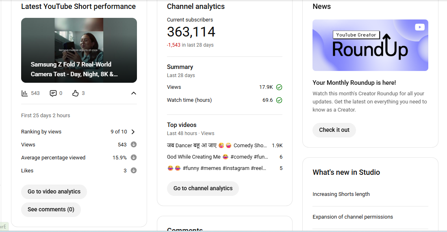This screenshot has width=447, height=232.
Task: Collapse the latest Short performance details
Action: click(134, 93)
